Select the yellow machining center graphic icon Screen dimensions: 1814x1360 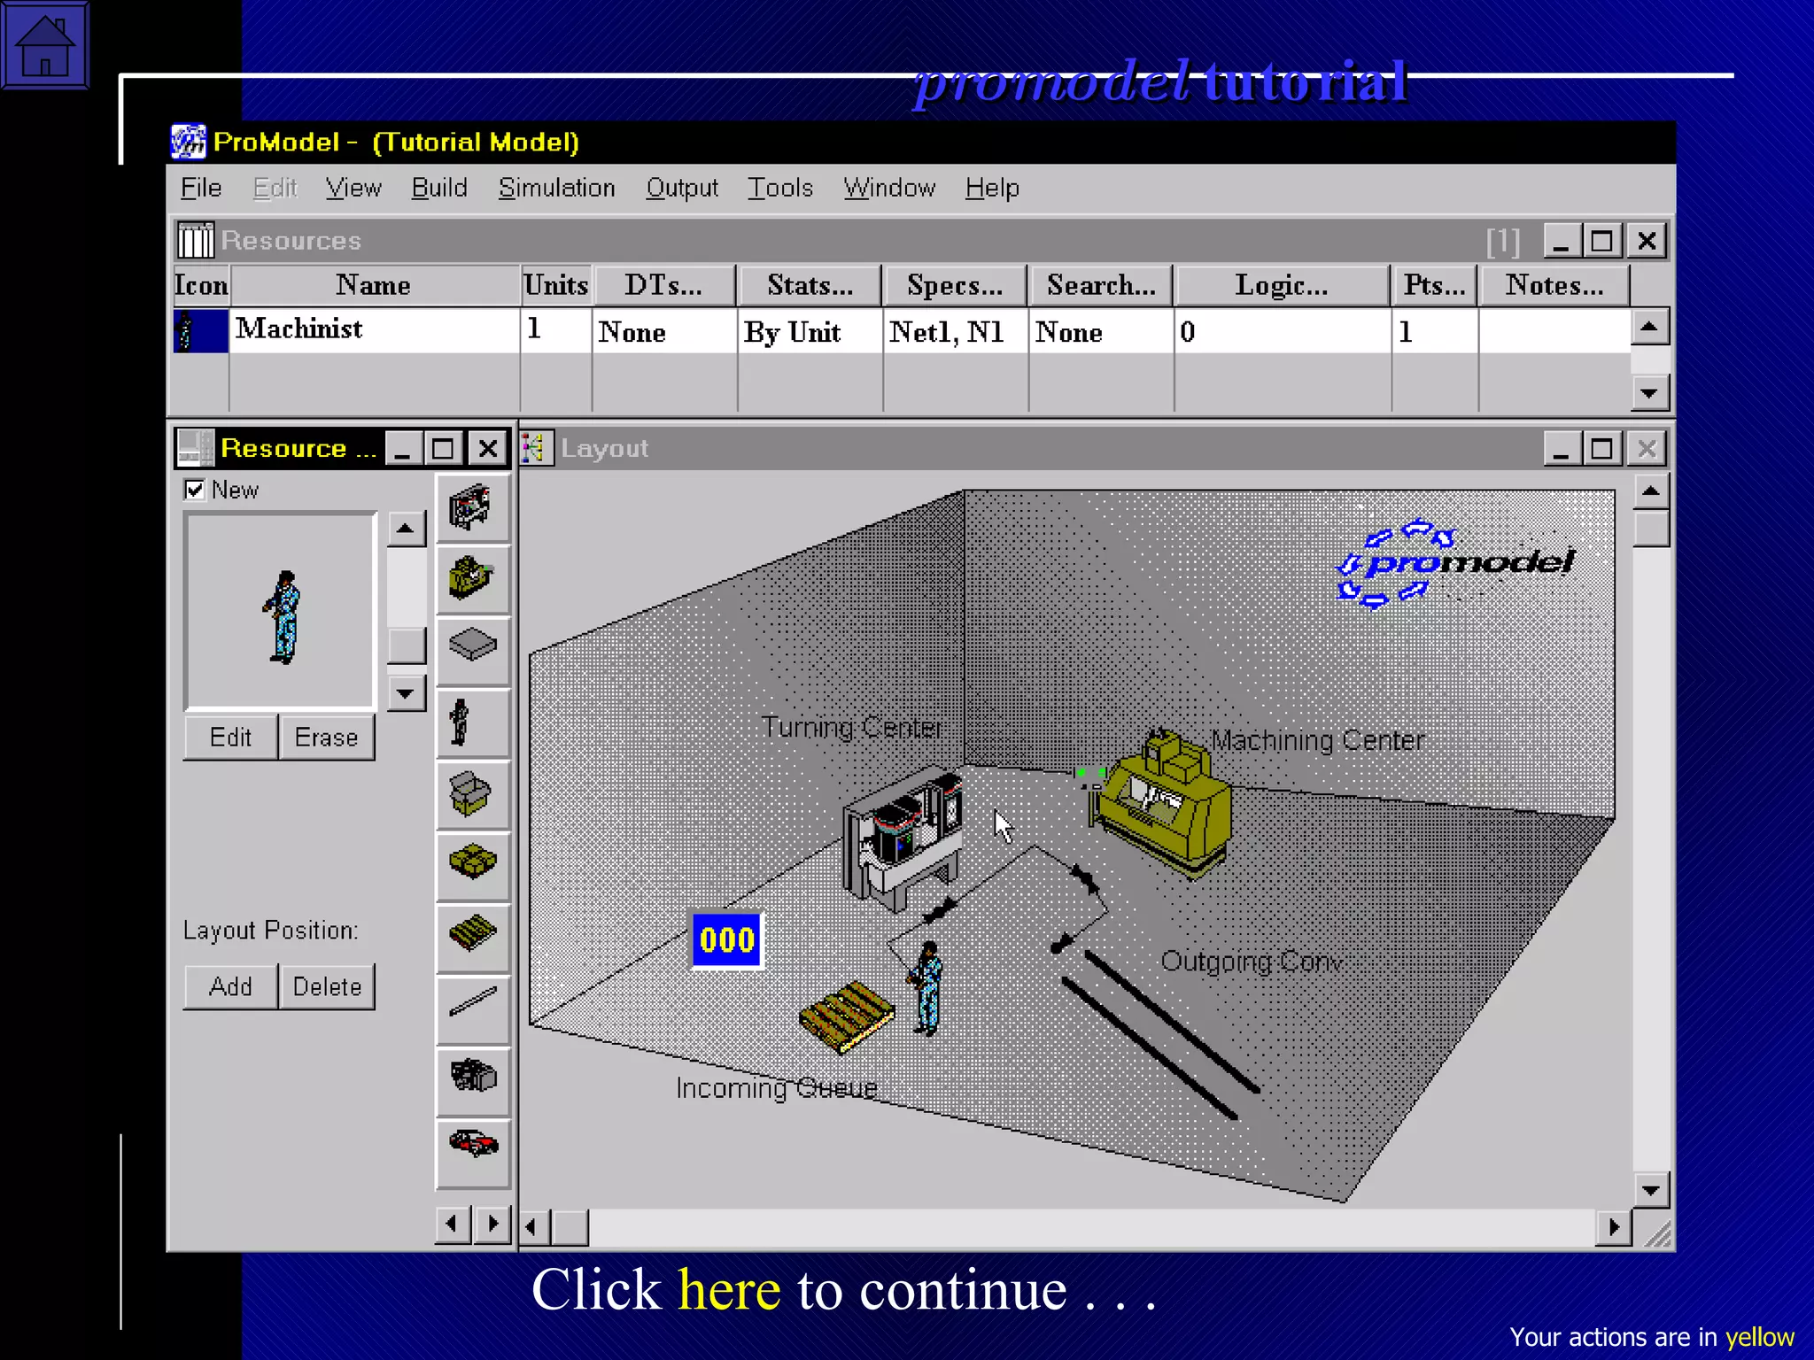[473, 579]
